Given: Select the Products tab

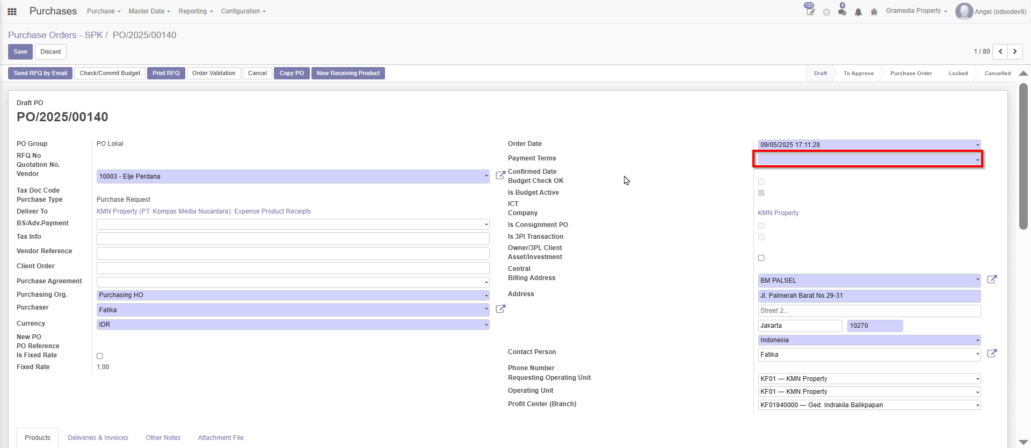Looking at the screenshot, I should (x=38, y=438).
